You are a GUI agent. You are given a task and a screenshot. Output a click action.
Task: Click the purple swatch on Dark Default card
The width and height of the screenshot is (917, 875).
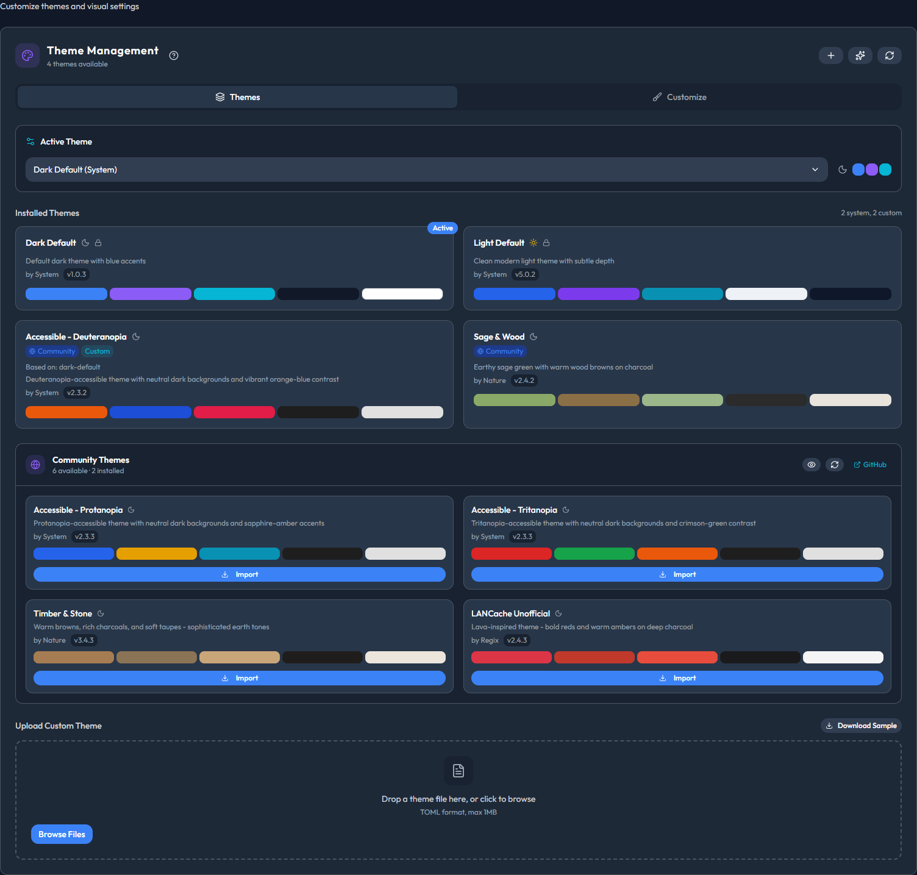pos(151,294)
